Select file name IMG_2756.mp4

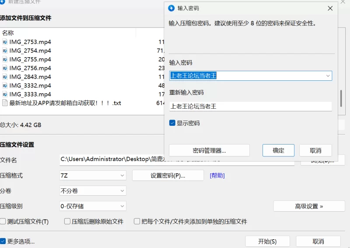(x=30, y=68)
